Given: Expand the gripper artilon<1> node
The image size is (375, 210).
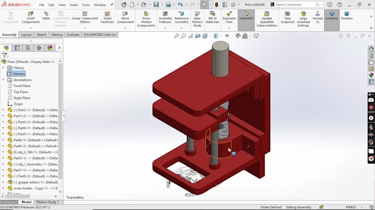Looking at the screenshot, I should (x=3, y=182).
